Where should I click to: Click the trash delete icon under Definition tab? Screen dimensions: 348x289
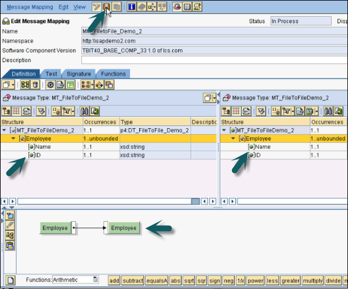point(35,85)
